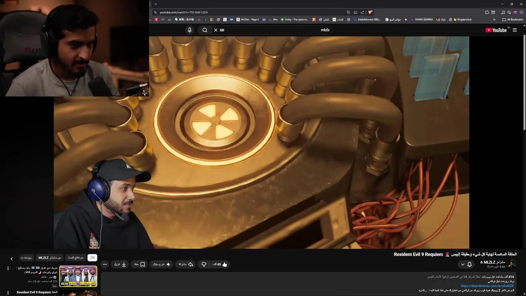This screenshot has width=526, height=296.
Task: Start voice search with microphone icon
Action: coord(189,30)
